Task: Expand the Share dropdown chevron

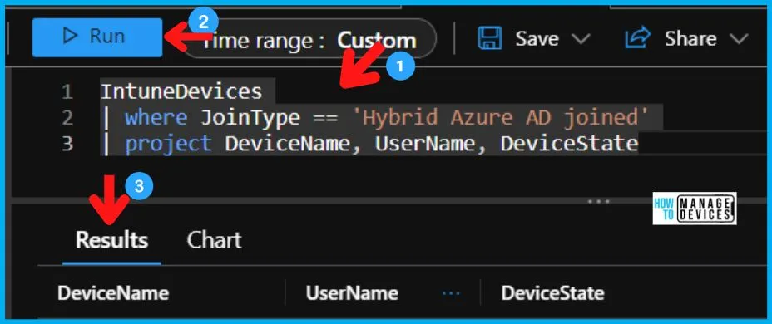Action: (x=739, y=39)
